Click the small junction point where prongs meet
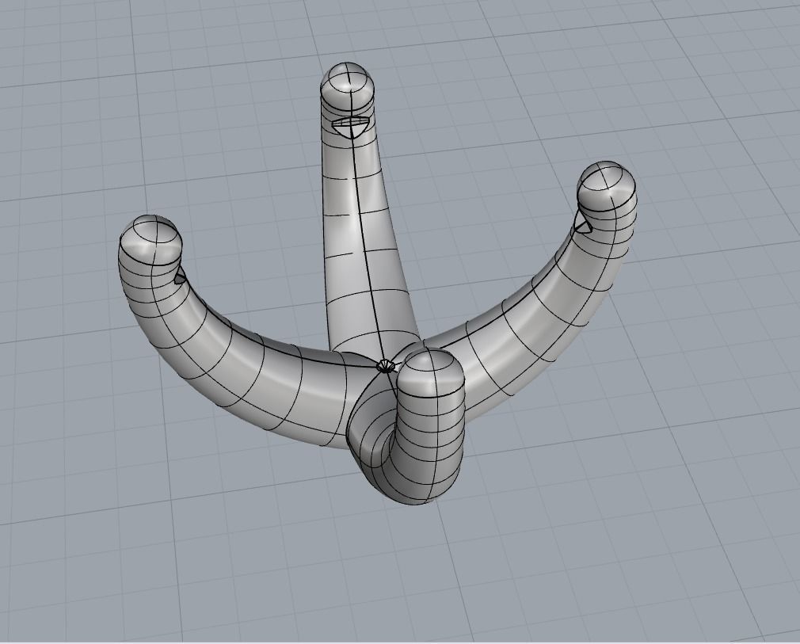Screen dimensions: 800x644 click(386, 366)
